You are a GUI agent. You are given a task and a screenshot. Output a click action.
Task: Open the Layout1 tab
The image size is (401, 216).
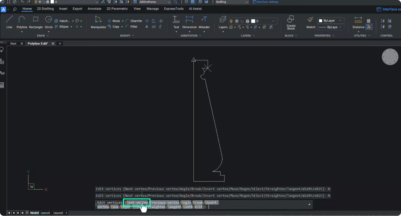coord(45,213)
